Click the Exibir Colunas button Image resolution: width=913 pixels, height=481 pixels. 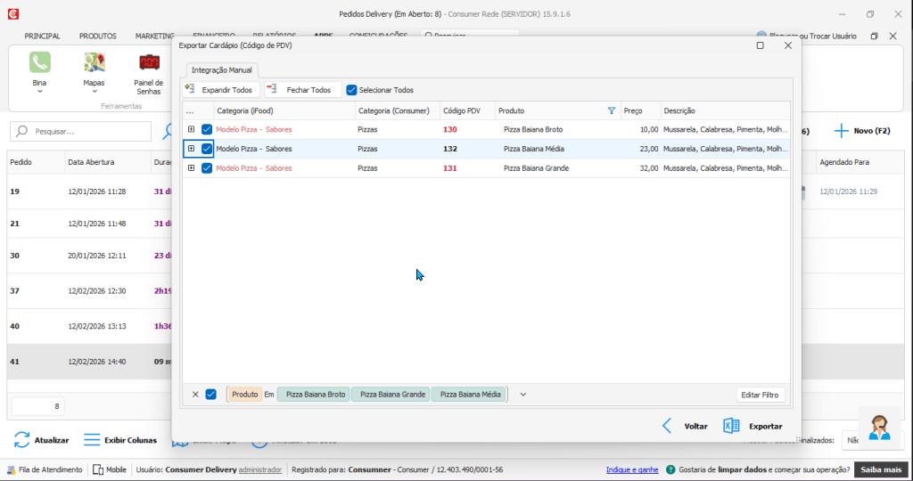tap(120, 440)
